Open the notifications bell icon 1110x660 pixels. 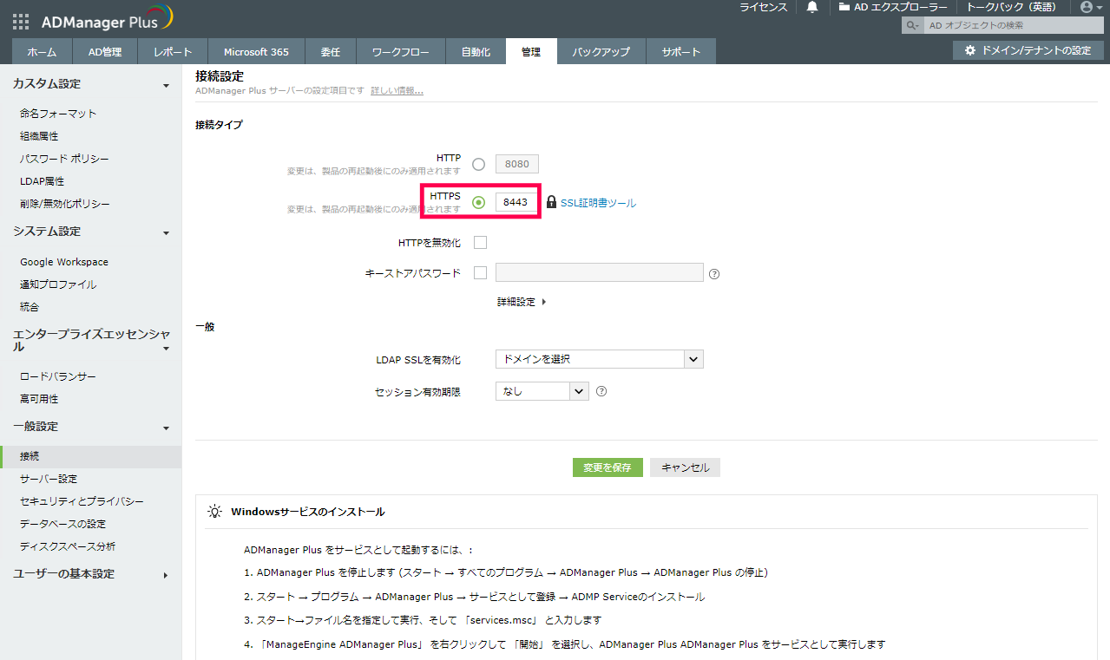point(812,7)
